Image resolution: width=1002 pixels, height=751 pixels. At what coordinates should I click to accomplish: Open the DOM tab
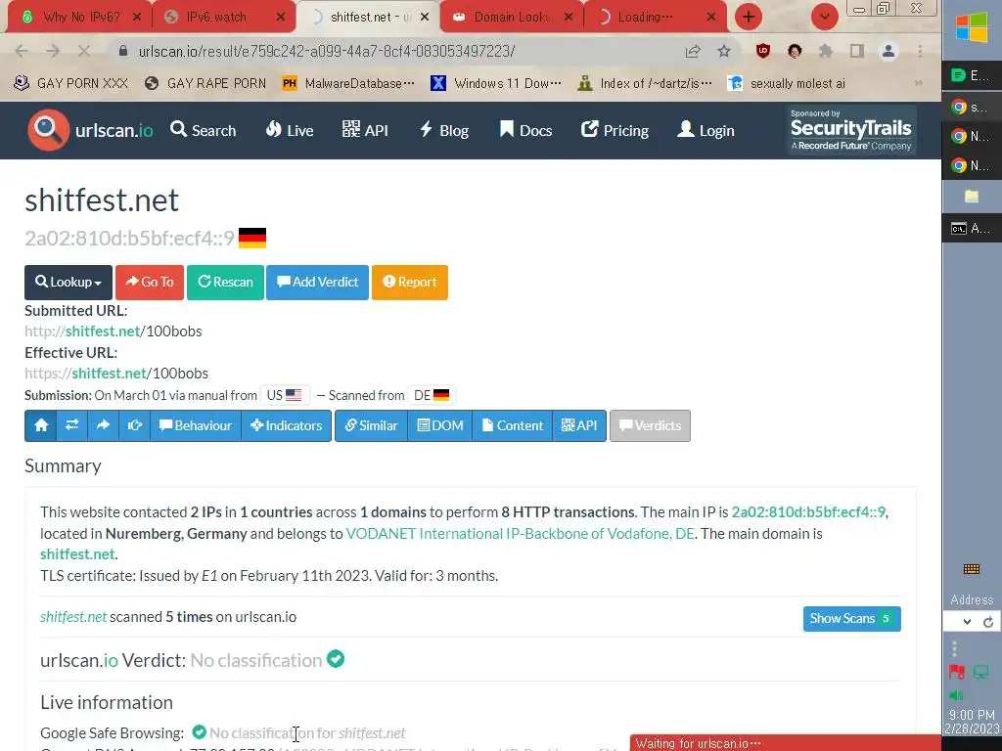(440, 425)
